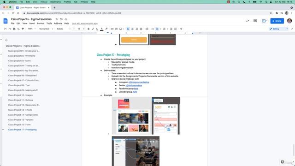The height and width of the screenshot is (166, 295).
Task: Star the document
Action: [57, 19]
